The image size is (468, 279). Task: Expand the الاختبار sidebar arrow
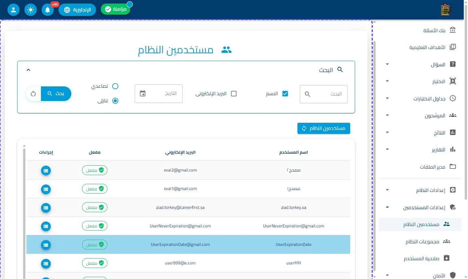pyautogui.click(x=387, y=81)
